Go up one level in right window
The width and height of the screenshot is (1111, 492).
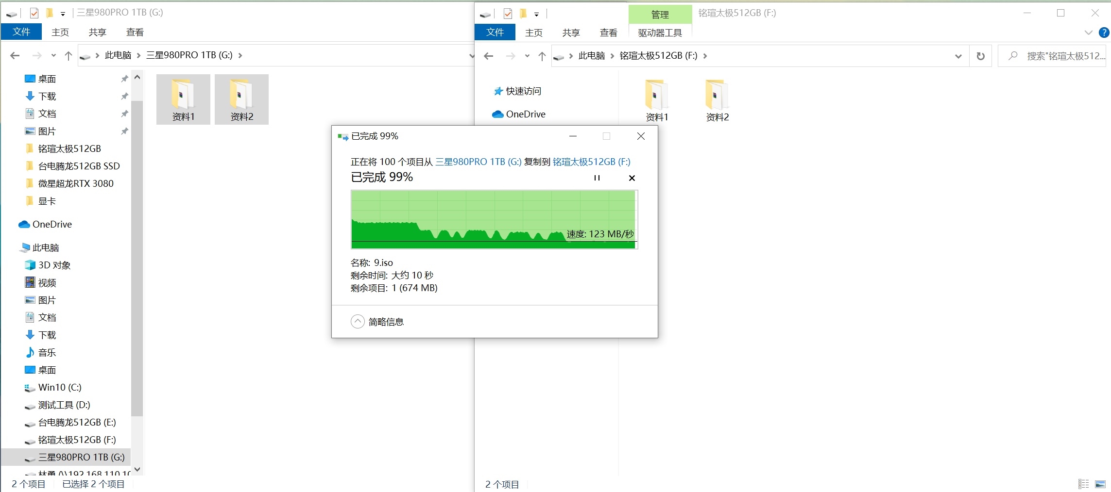point(542,56)
